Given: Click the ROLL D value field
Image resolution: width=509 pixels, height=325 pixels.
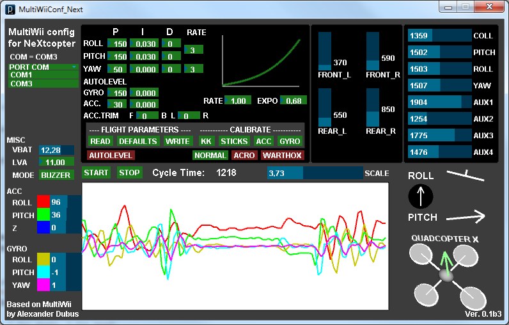Looking at the screenshot, I should point(171,44).
